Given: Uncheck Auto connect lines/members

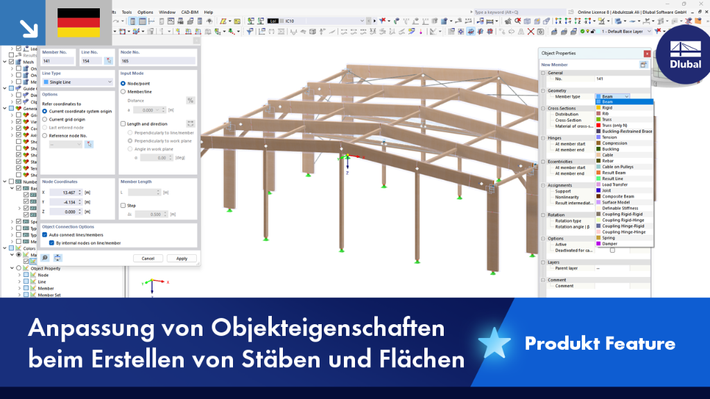Looking at the screenshot, I should tap(45, 235).
